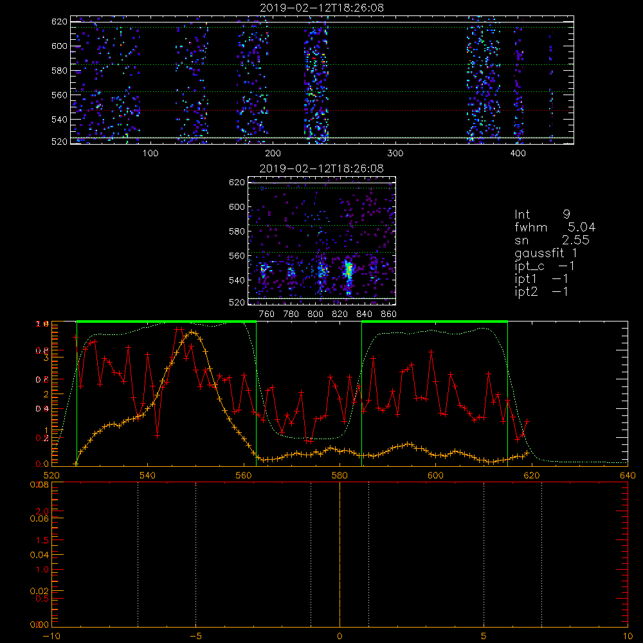This screenshot has height=643, width=643.
Task: Click the timestamp title above the wide top image
Action: pyautogui.click(x=322, y=8)
